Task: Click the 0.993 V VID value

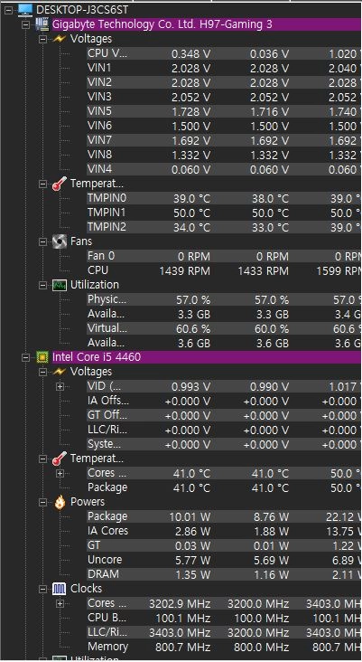Action: 190,387
